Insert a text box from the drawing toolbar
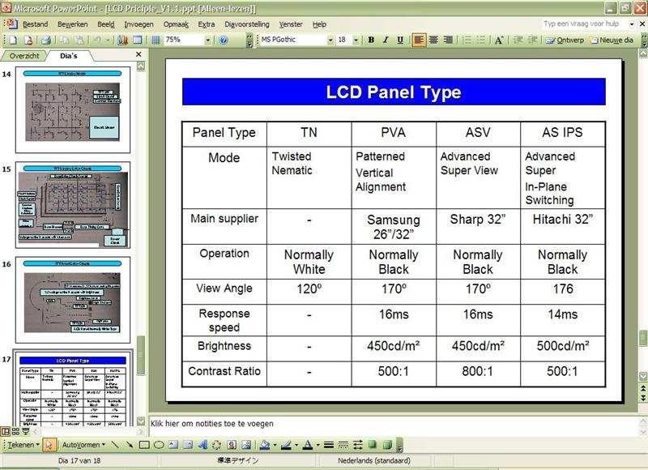648x470 pixels. (x=173, y=445)
